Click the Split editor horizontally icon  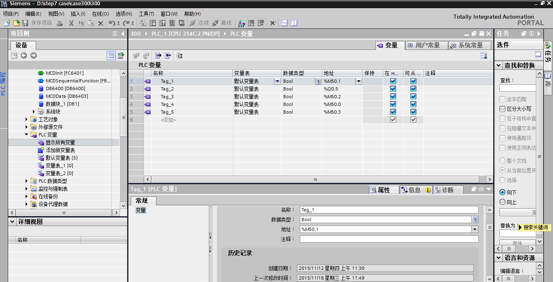tap(284, 23)
